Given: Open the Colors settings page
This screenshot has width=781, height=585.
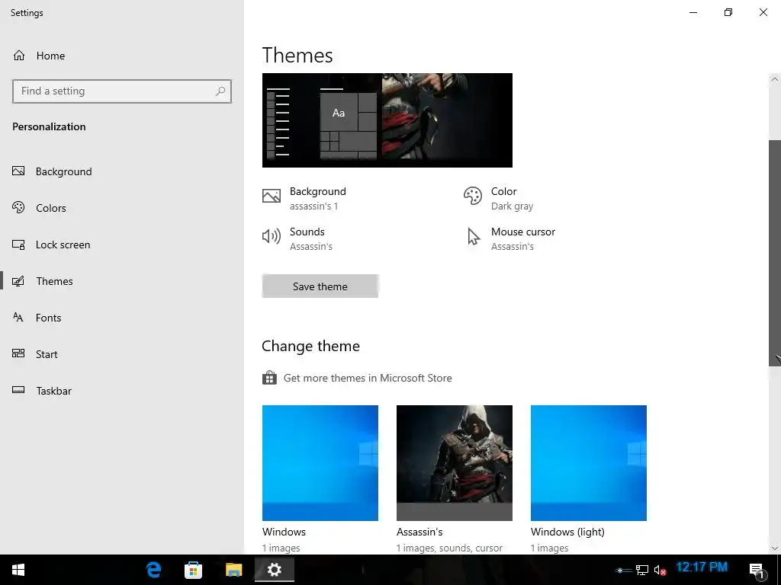Looking at the screenshot, I should coord(51,208).
